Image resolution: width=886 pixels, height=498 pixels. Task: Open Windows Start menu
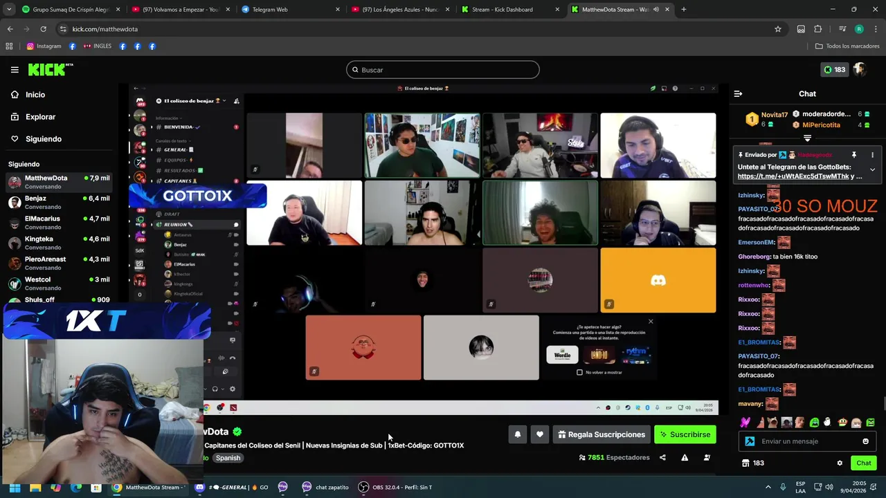pos(14,487)
